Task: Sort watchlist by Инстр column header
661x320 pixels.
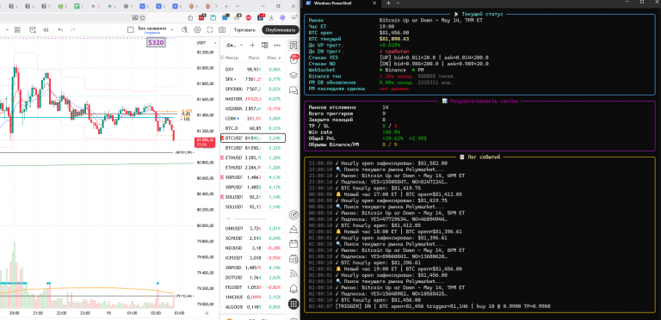Action: pos(232,58)
